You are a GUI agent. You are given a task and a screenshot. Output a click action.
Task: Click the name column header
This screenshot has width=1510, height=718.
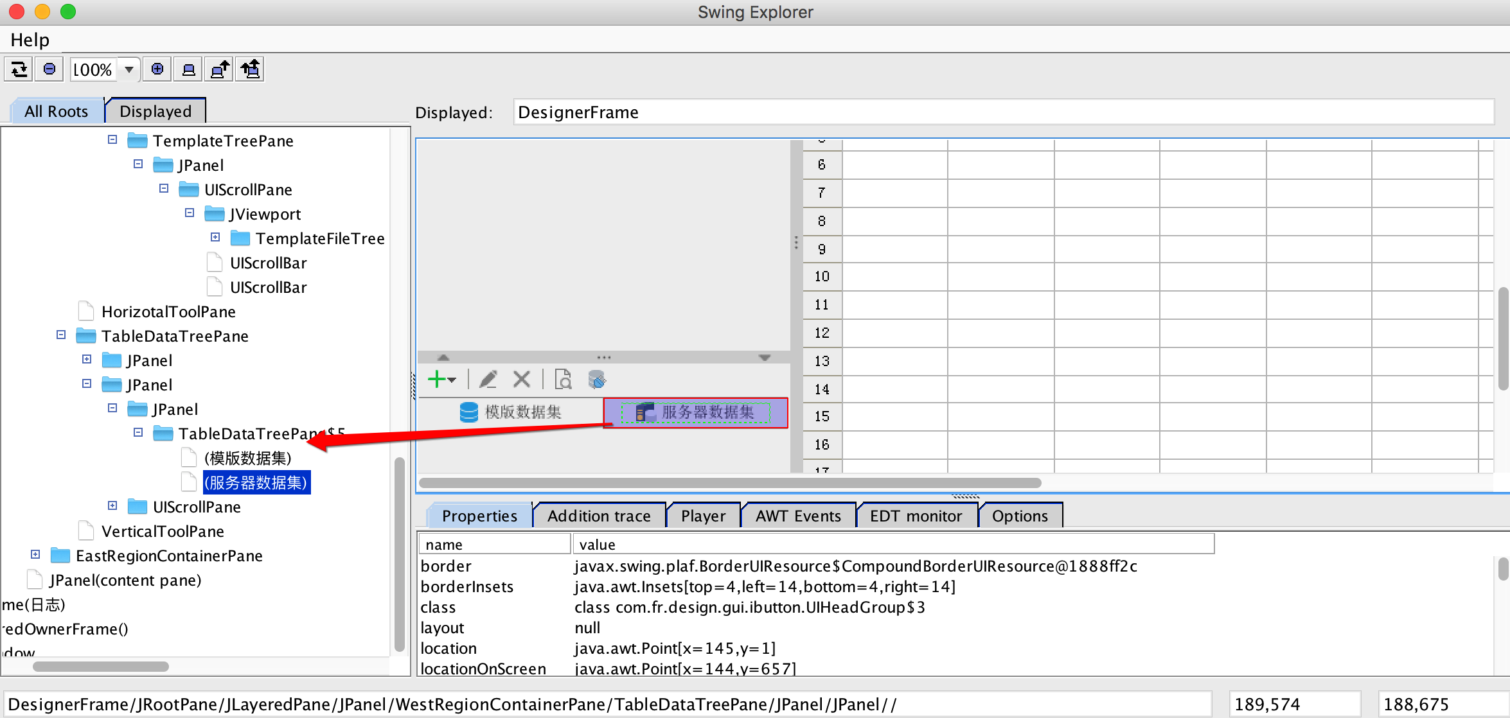(495, 545)
